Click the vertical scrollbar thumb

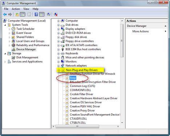122,41
